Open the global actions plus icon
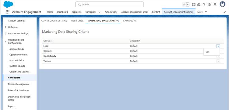The height and width of the screenshot is (110, 229). point(194,5)
